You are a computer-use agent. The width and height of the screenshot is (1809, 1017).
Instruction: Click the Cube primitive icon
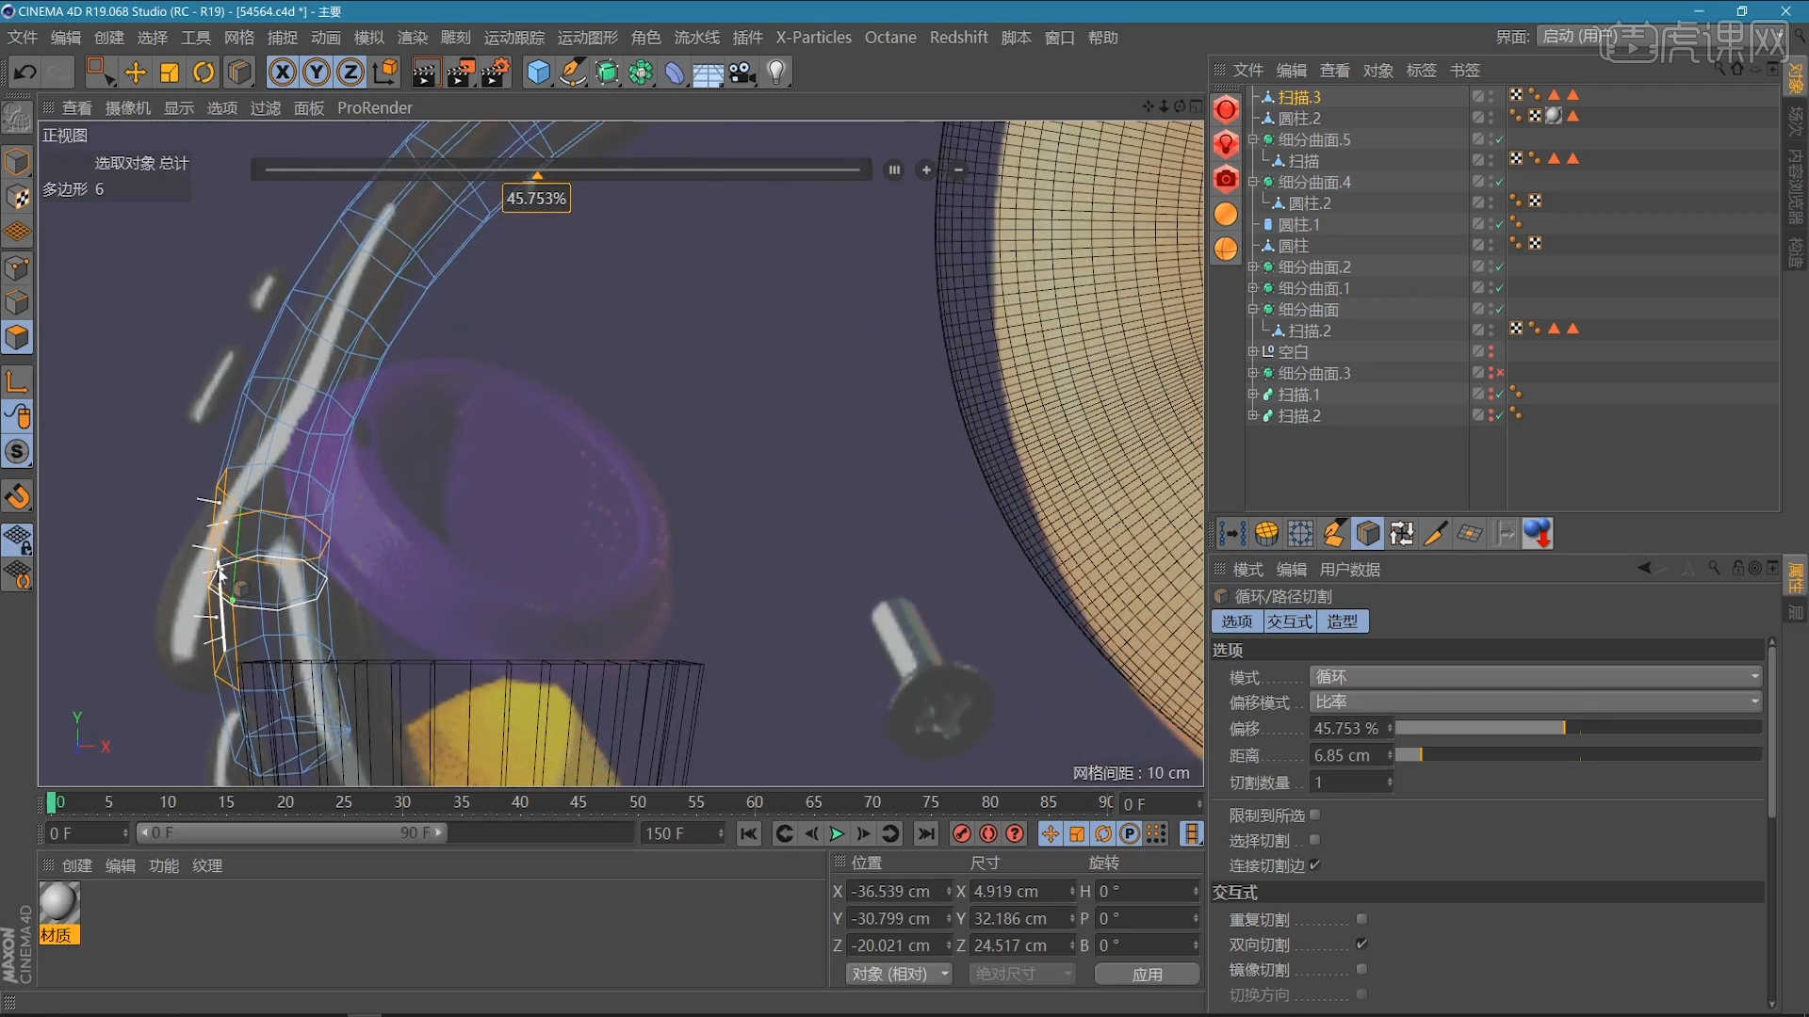pyautogui.click(x=538, y=73)
